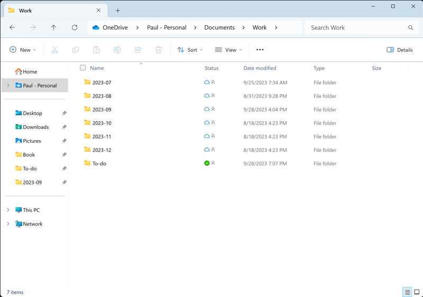Click the Cut scissors icon in toolbar
The height and width of the screenshot is (297, 423).
point(54,50)
